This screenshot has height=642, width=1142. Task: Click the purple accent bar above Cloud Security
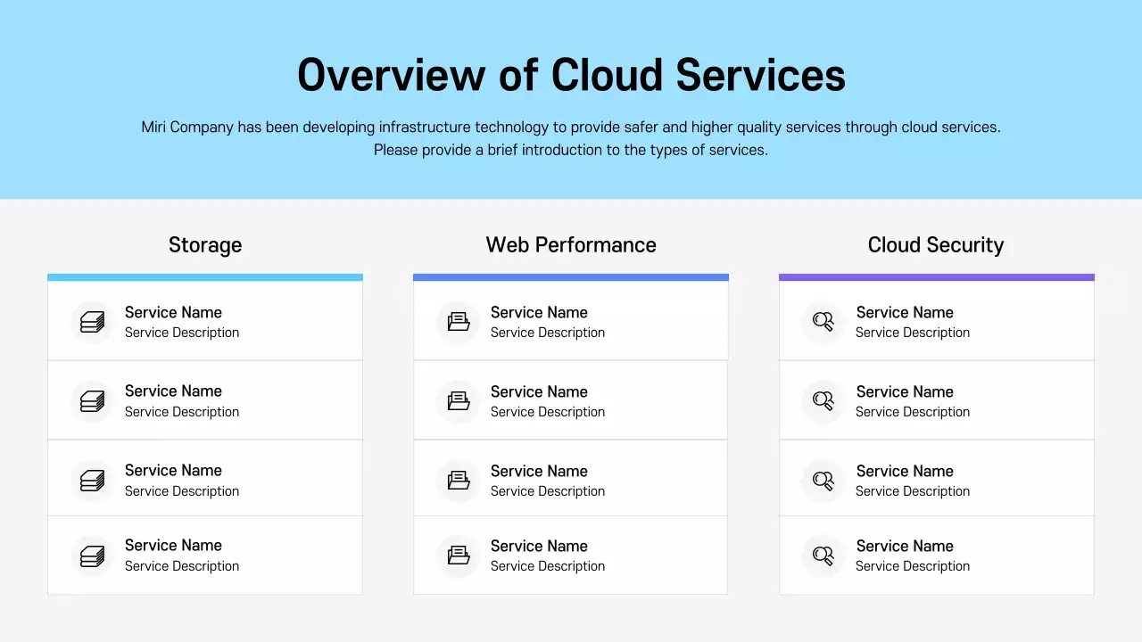click(936, 276)
